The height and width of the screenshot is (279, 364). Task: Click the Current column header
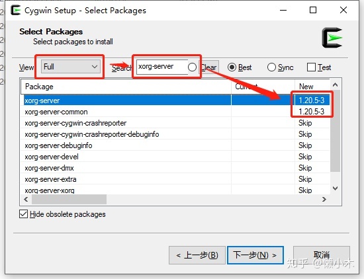pos(263,87)
